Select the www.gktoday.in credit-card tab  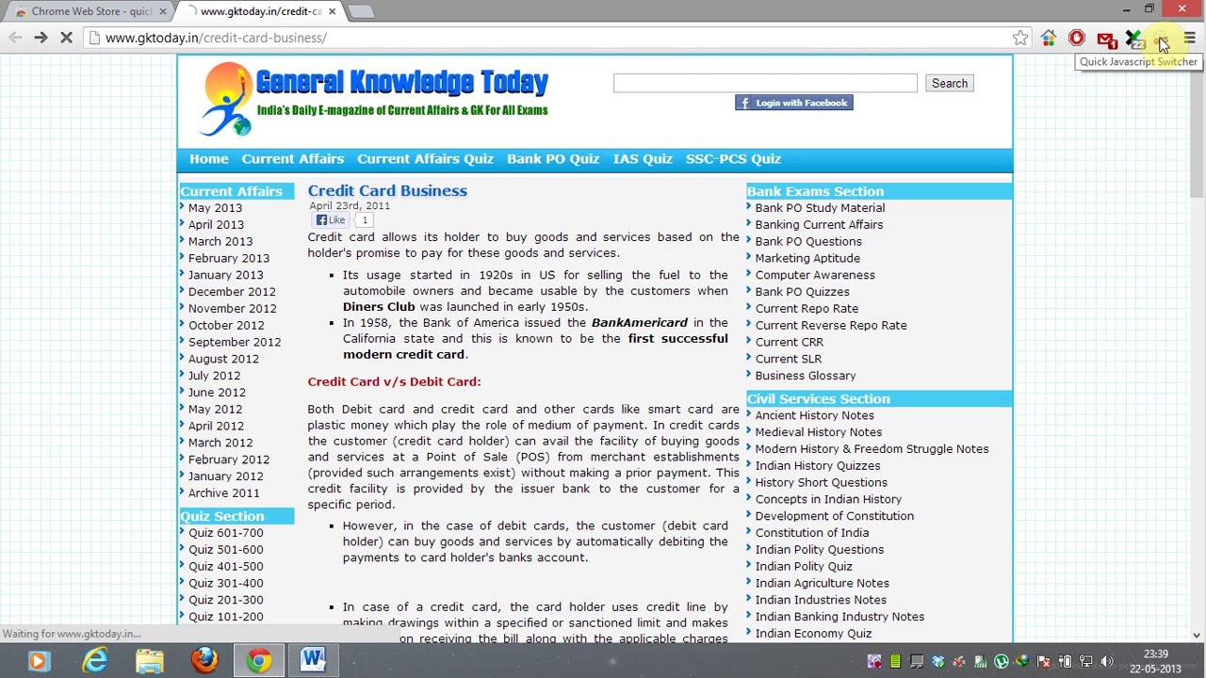(259, 11)
